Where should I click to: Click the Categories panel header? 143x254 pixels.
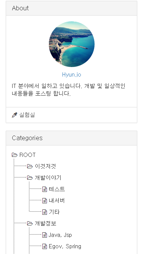(72, 138)
